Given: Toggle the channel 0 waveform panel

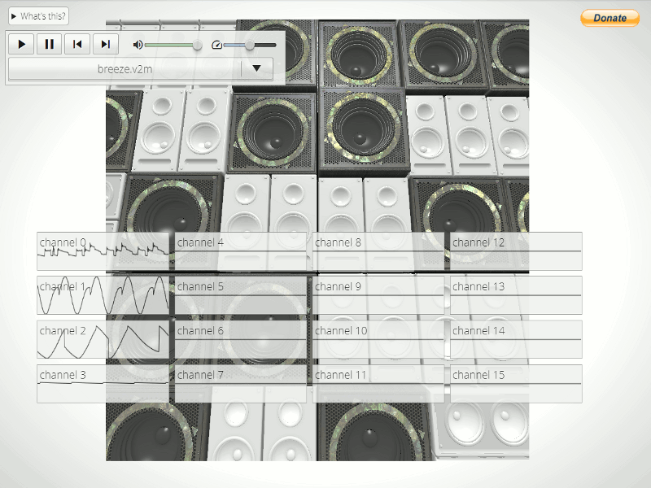Looking at the screenshot, I should pos(103,251).
